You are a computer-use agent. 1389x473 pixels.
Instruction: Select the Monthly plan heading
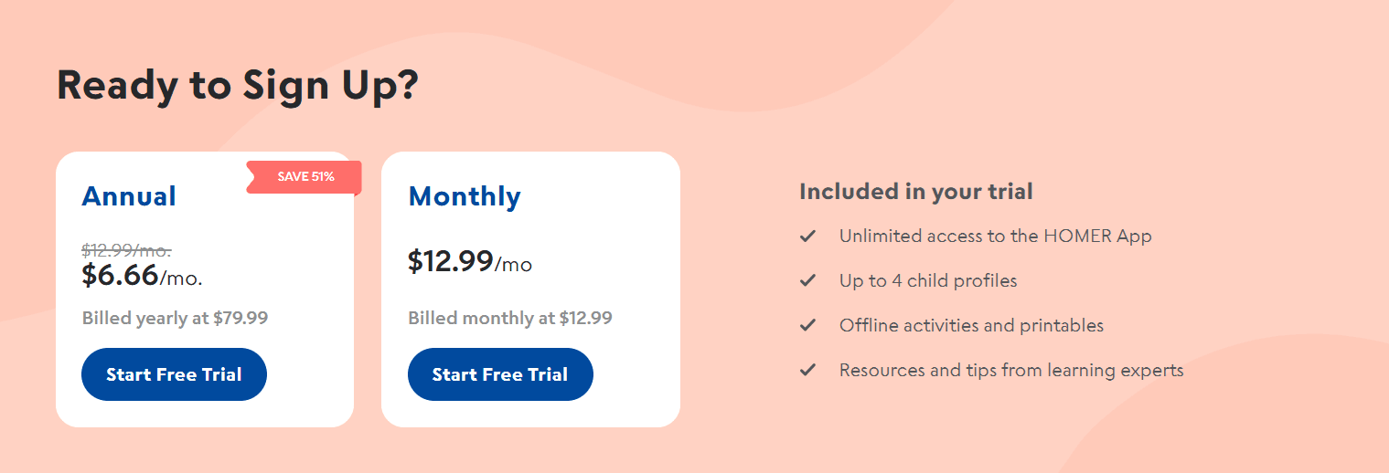(x=465, y=196)
